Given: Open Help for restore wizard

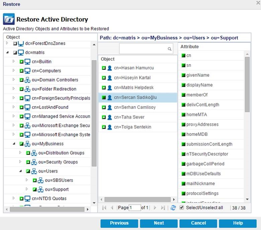Looking at the screenshot, I should coord(238,223).
